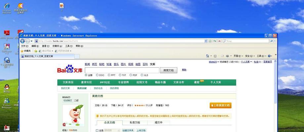Screen dimensions: 304x132
Task: Open the 我的任务 sub-navigation link
Action: click(x=98, y=88)
